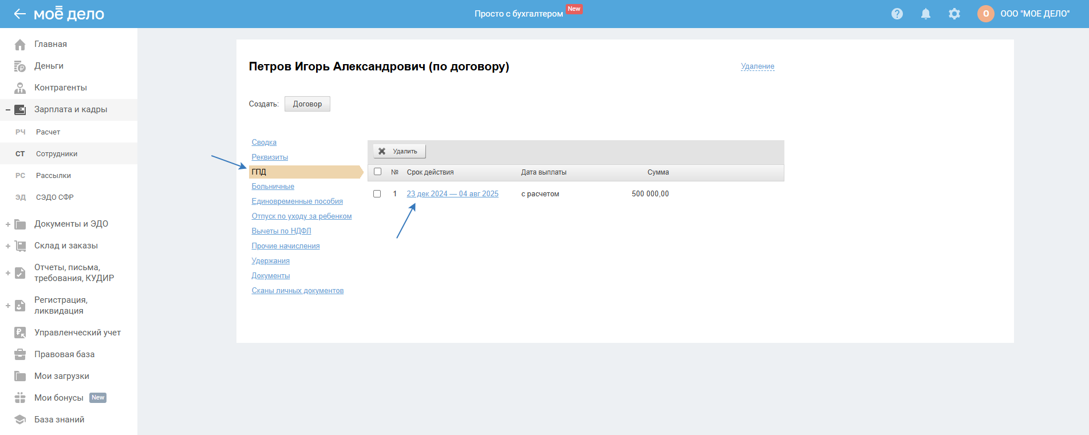
Task: Click the СТ abbreviation icon for Сотрудники
Action: (20, 154)
